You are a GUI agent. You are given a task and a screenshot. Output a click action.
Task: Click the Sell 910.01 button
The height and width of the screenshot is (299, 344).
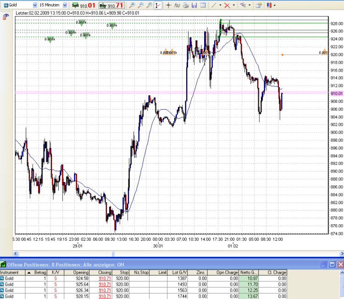(x=83, y=5)
